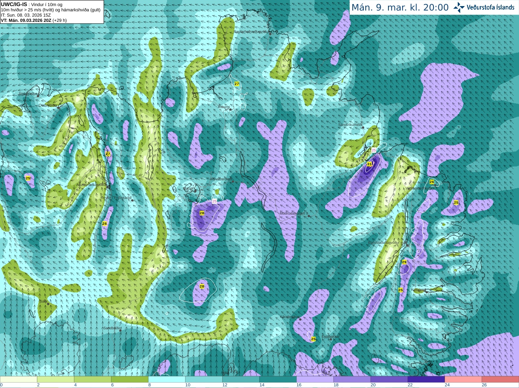
Task: Click the 18–20 m/s legend swatch
Action: pos(352,379)
